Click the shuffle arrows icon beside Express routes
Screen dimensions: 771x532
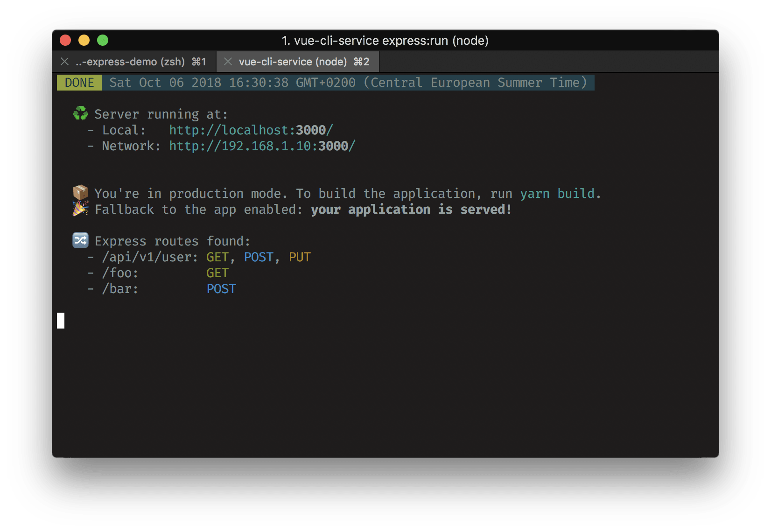pyautogui.click(x=81, y=240)
